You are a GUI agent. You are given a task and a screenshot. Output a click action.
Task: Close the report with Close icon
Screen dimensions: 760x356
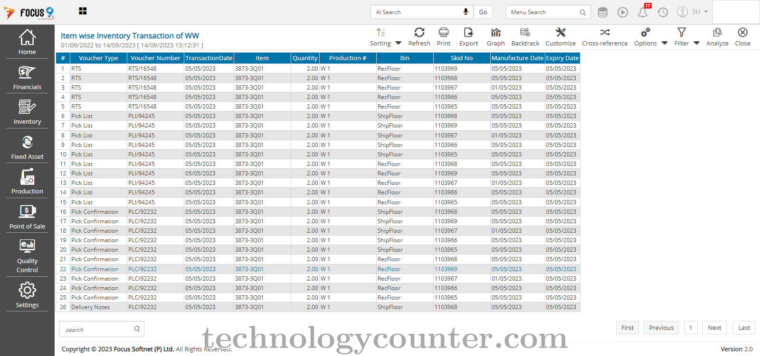(742, 37)
